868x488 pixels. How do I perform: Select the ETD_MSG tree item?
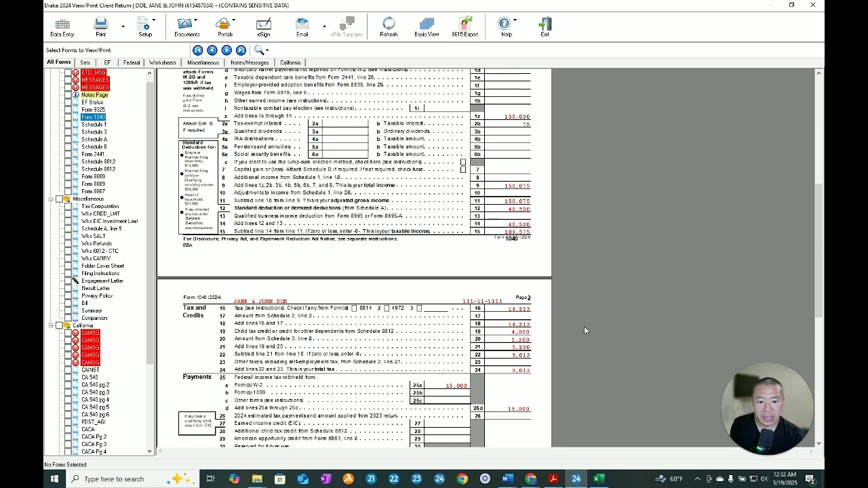(x=94, y=73)
